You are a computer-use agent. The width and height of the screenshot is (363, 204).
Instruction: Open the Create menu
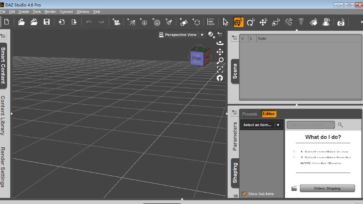point(24,11)
